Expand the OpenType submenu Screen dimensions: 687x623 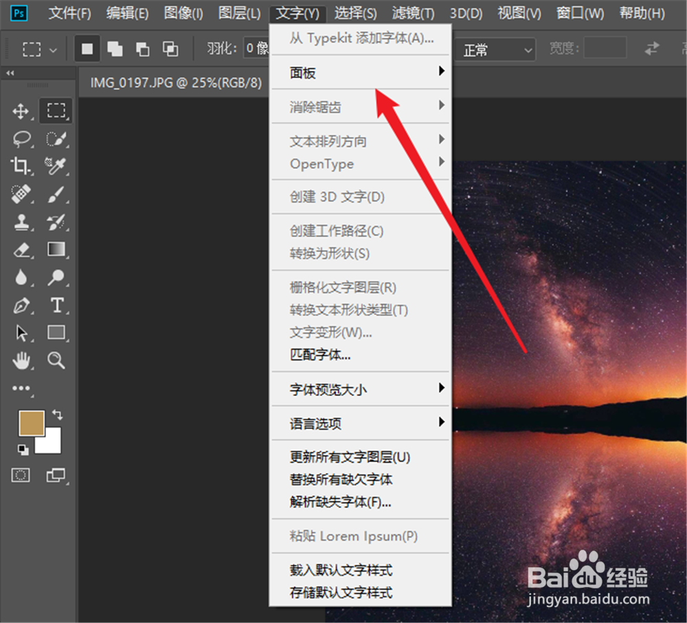(361, 163)
